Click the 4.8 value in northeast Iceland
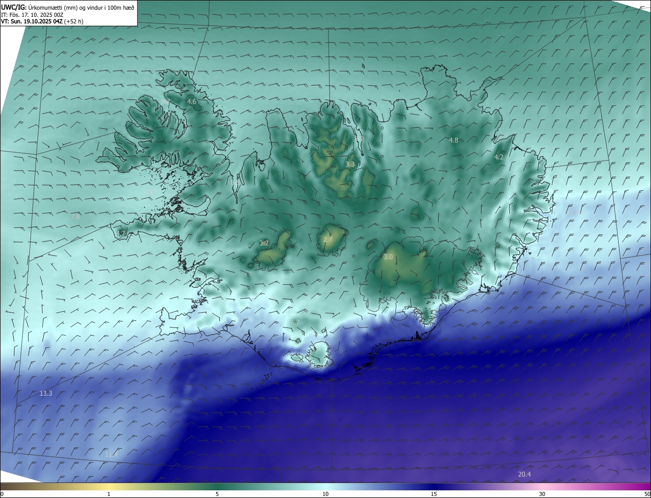This screenshot has height=498, width=651. 454,140
